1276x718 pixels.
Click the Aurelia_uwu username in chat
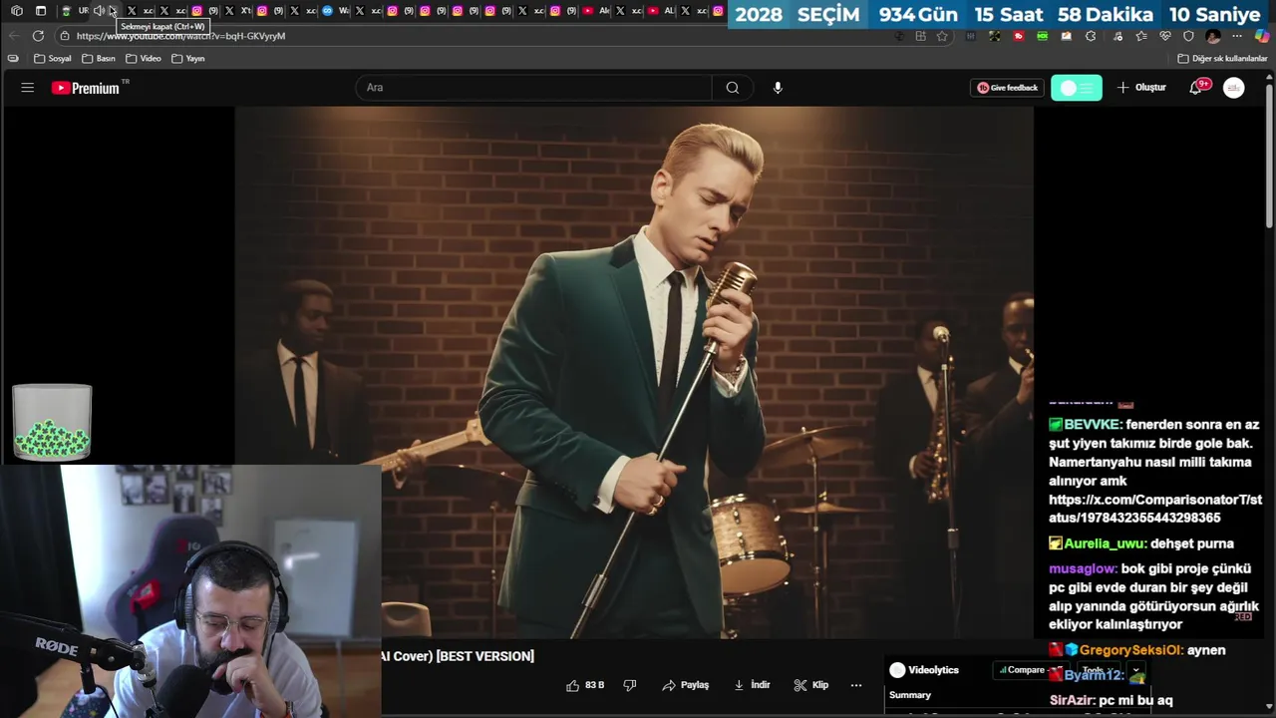coord(1105,543)
